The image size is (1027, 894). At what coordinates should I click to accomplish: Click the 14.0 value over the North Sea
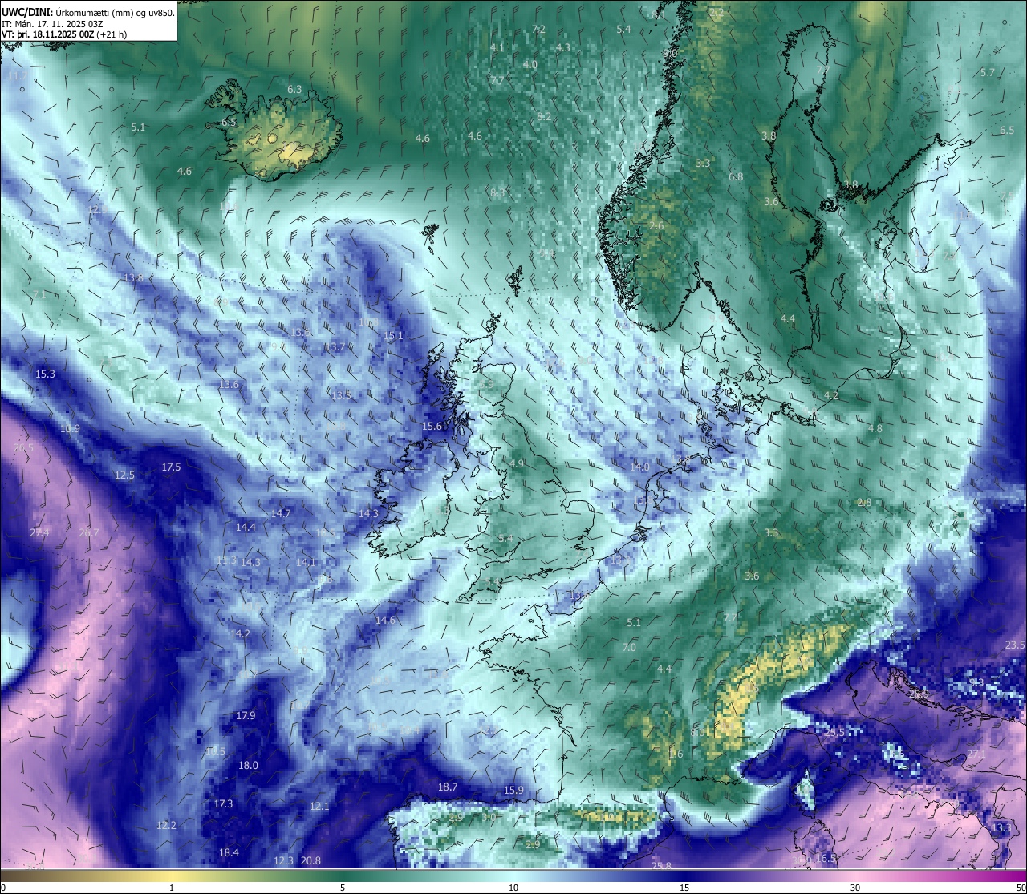[639, 467]
